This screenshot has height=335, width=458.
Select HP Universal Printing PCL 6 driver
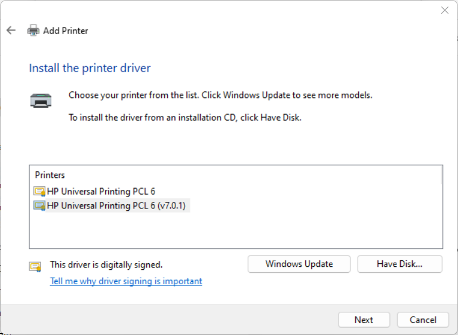(x=101, y=192)
